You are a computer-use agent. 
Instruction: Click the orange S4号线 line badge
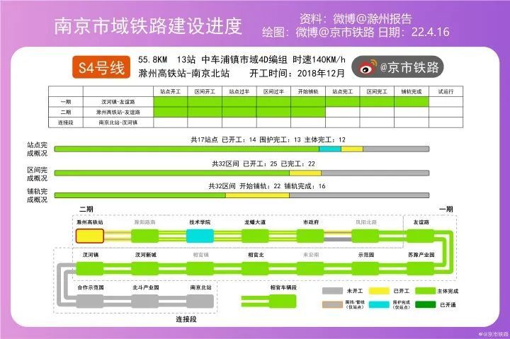point(101,67)
